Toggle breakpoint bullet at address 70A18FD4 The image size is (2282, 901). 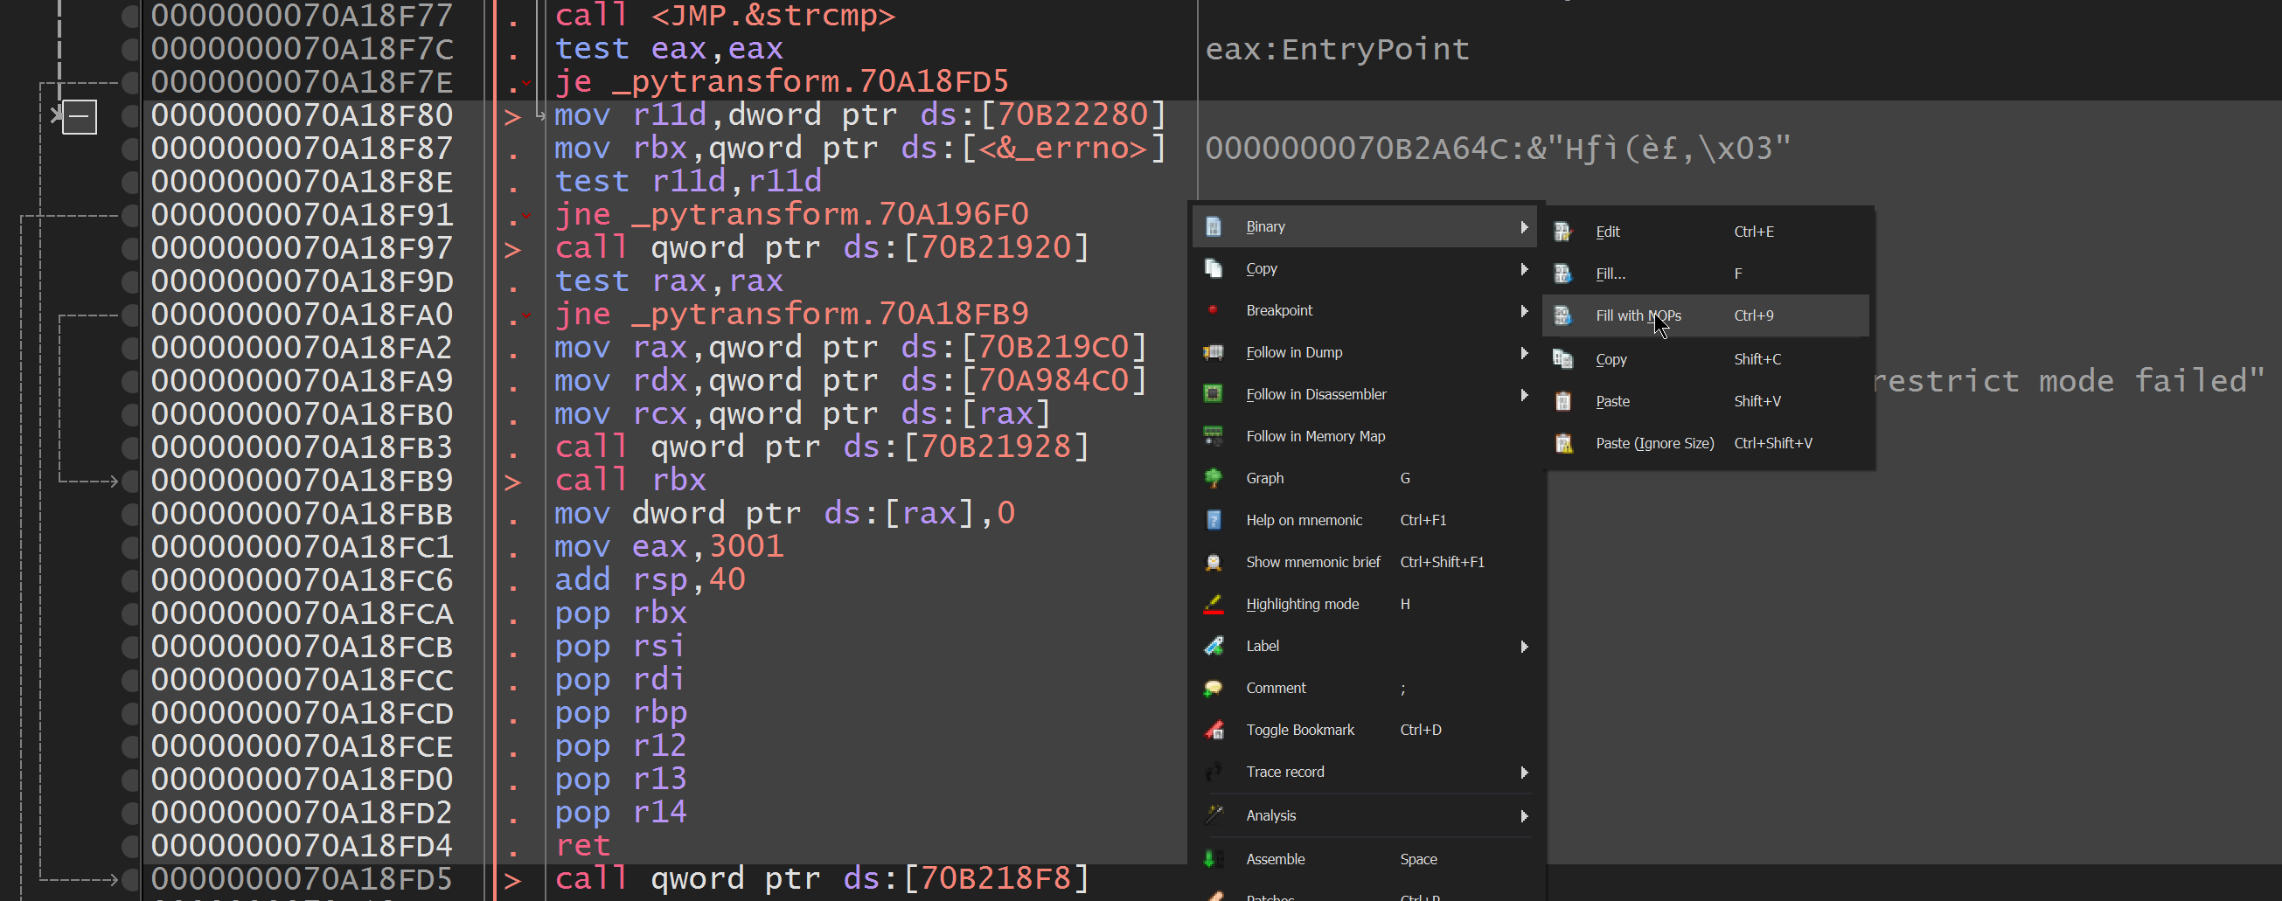131,846
